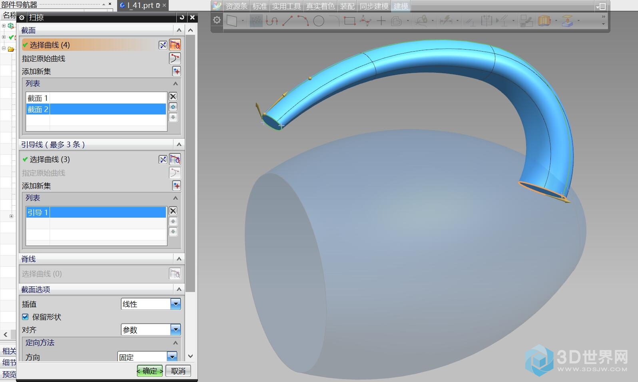Open the 预览 panel tab
This screenshot has height=382, width=638.
9,374
